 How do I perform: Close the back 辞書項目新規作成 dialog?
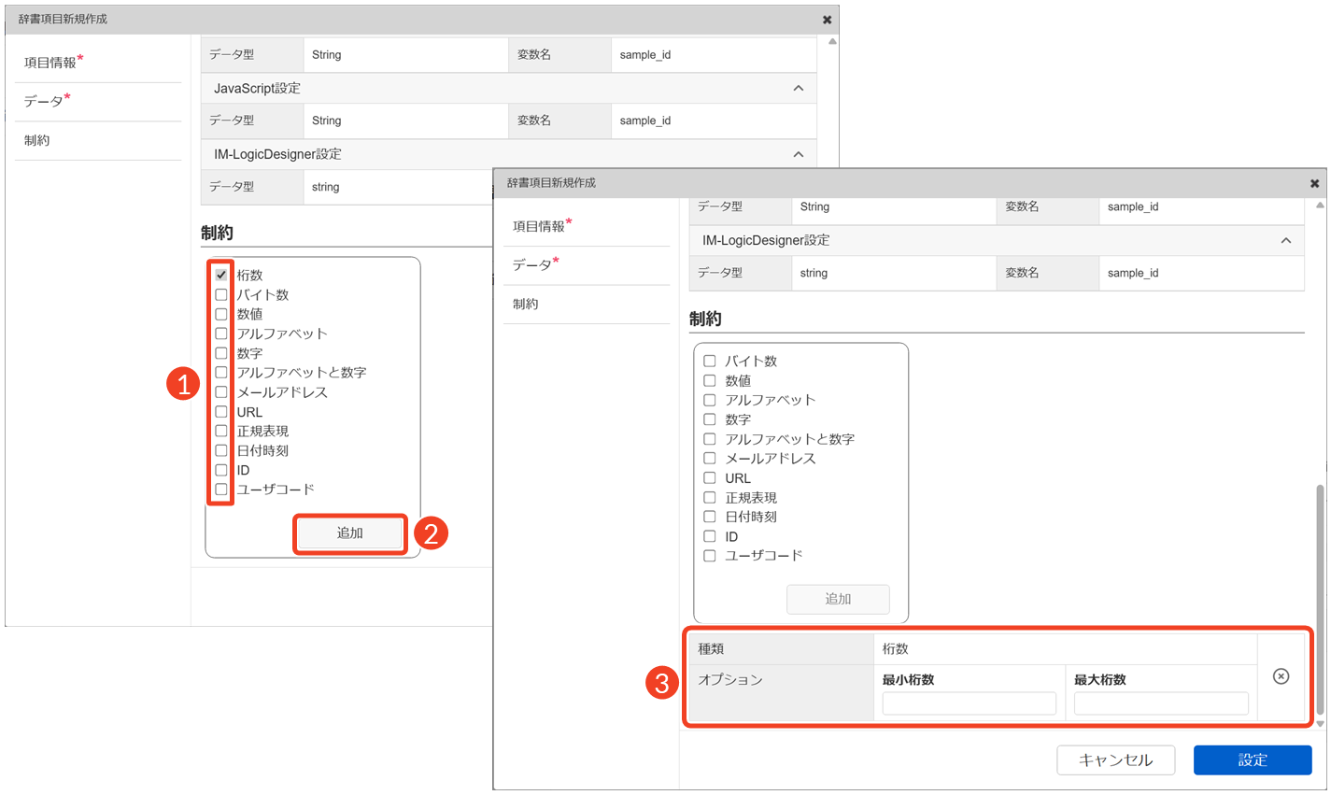(x=827, y=20)
